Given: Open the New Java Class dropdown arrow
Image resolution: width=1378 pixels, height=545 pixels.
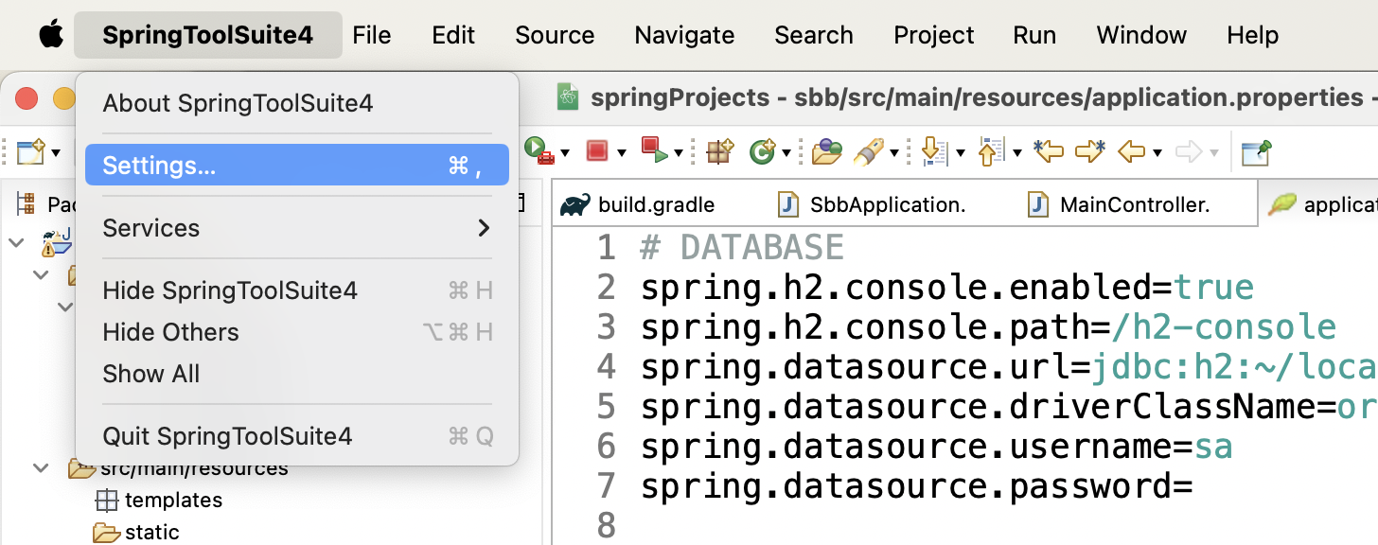Looking at the screenshot, I should pyautogui.click(x=786, y=152).
